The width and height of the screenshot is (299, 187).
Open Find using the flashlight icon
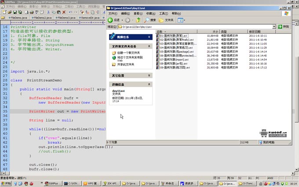(82, 12)
